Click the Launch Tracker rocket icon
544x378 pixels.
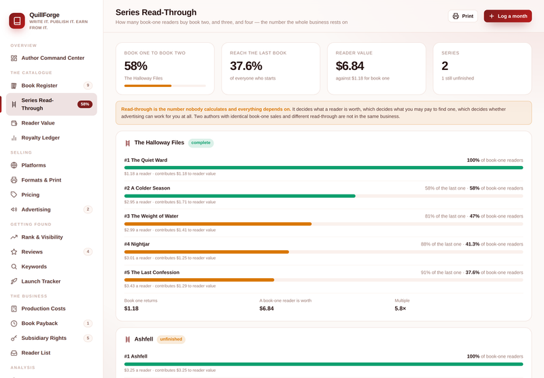(x=14, y=281)
